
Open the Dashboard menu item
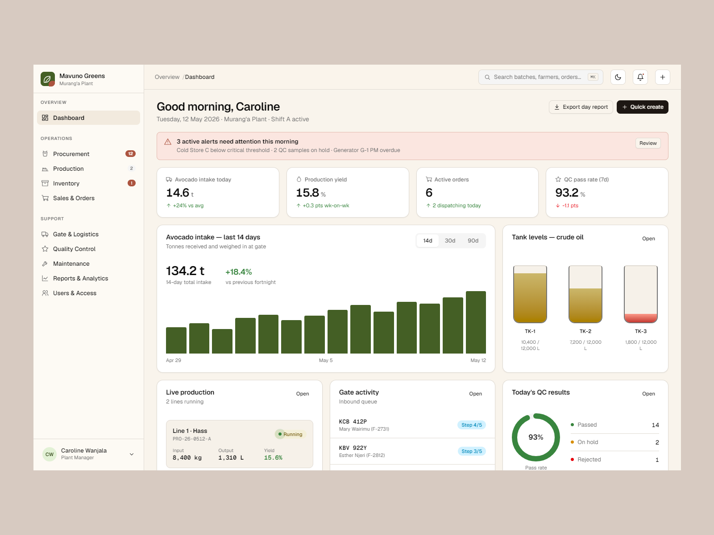88,118
